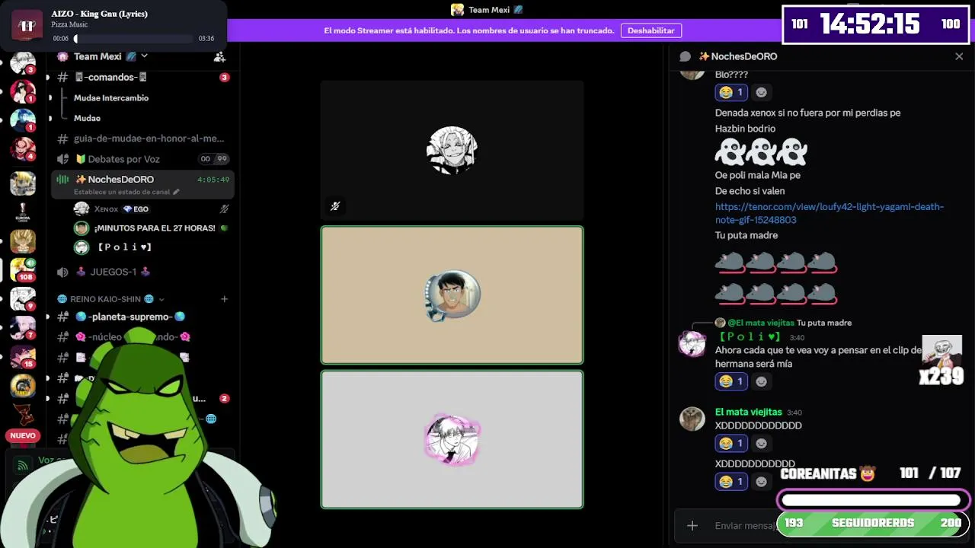This screenshot has width=975, height=548.
Task: Open the server icon with badge 4
Action: coord(23,148)
